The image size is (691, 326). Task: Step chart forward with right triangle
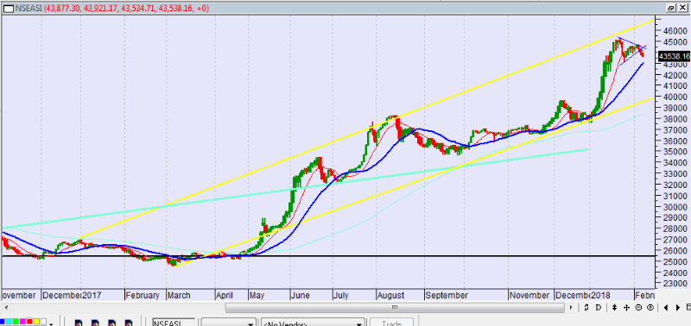[x=678, y=308]
